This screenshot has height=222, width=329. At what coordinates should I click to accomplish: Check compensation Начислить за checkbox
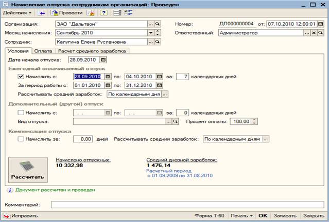click(x=21, y=139)
